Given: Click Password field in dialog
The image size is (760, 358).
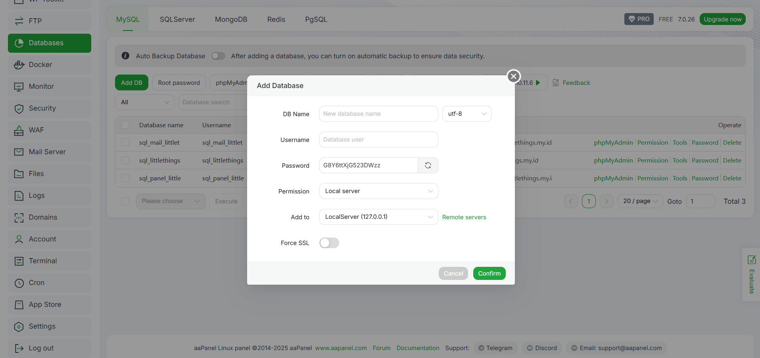Looking at the screenshot, I should [x=368, y=165].
